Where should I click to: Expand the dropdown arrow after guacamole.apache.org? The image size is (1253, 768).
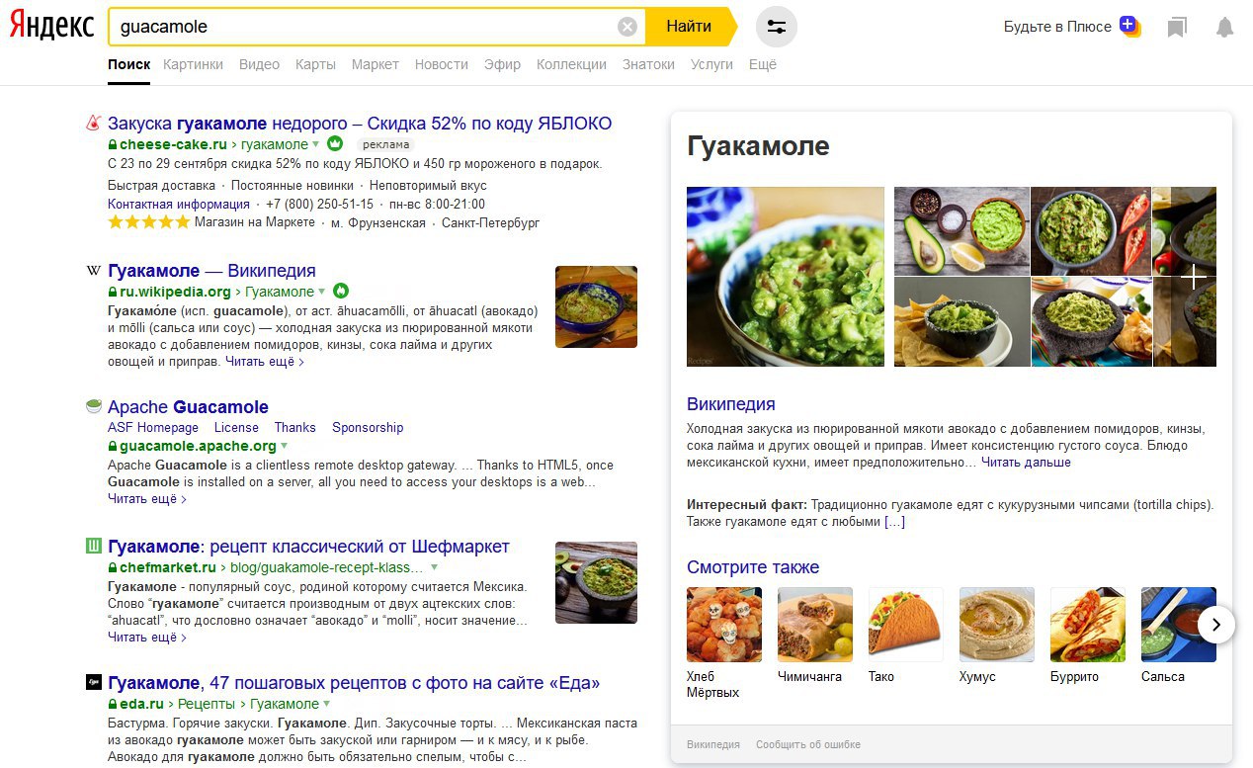285,448
